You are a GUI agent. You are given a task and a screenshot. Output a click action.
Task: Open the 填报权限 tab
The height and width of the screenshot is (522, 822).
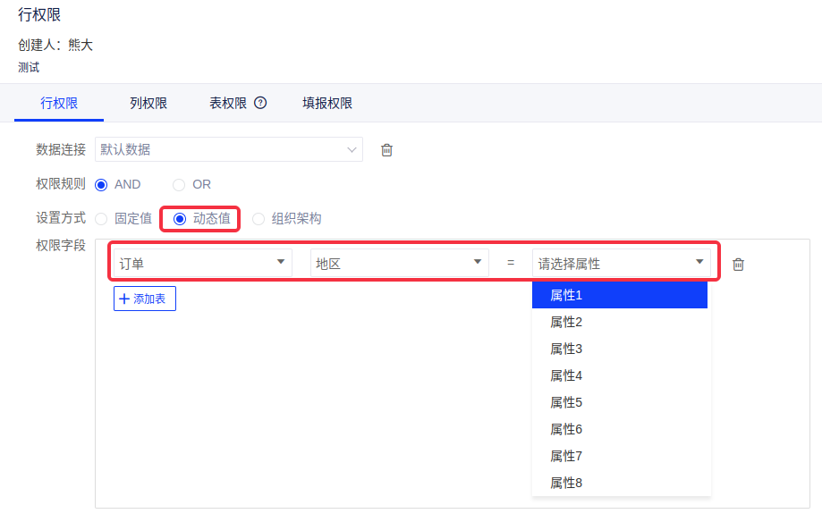tap(327, 103)
